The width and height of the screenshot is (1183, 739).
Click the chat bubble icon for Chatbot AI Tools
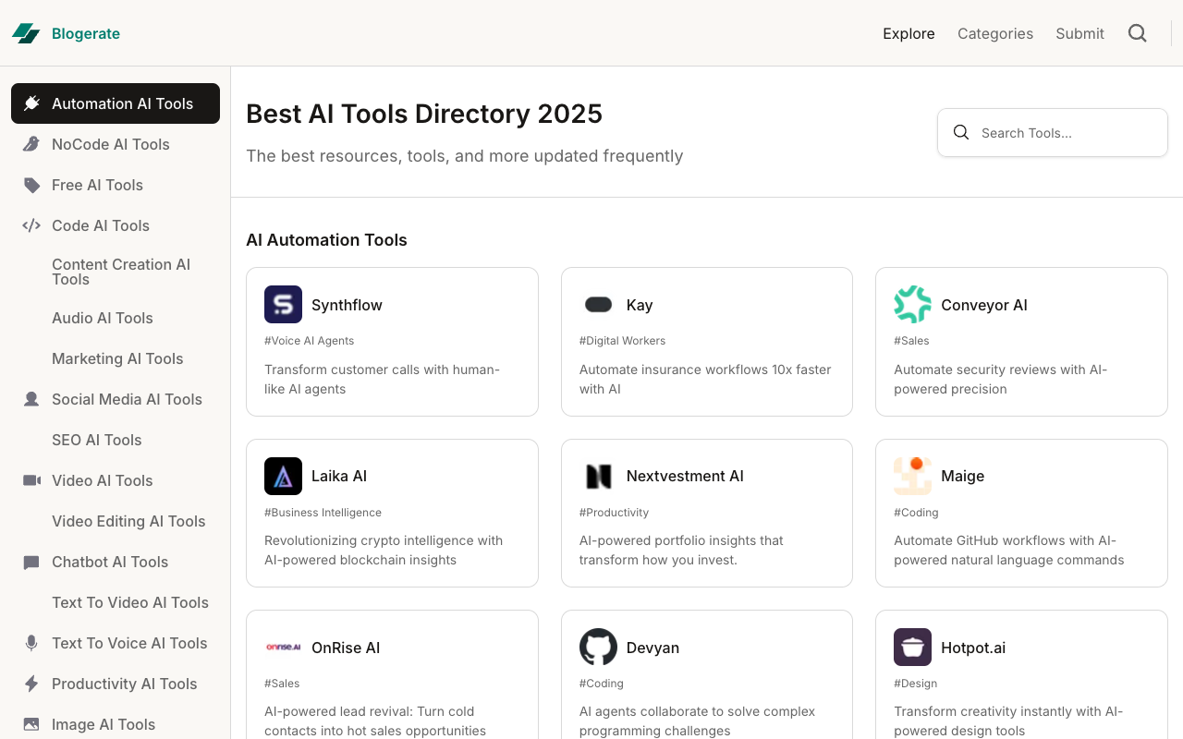[31, 562]
